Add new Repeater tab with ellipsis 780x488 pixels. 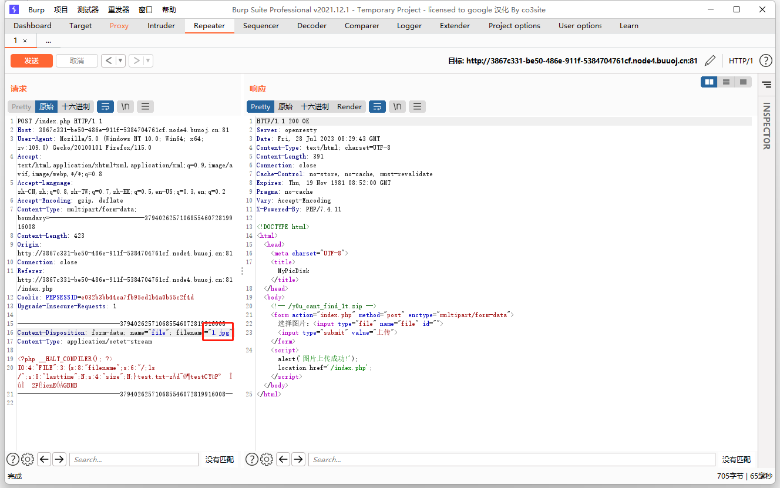pyautogui.click(x=48, y=41)
